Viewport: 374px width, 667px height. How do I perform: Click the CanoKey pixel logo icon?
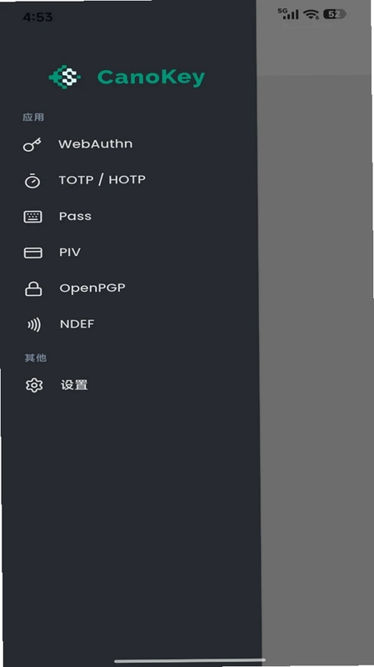click(x=65, y=77)
